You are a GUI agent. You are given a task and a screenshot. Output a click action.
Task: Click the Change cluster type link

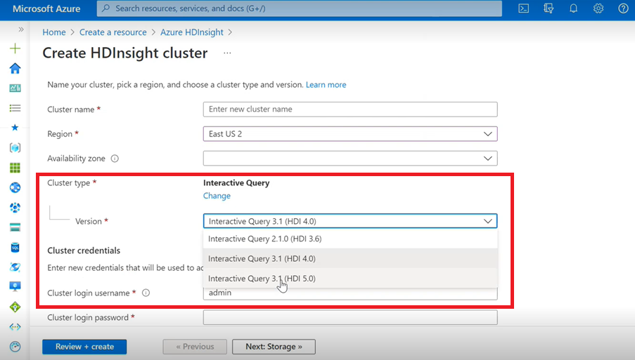pyautogui.click(x=217, y=196)
